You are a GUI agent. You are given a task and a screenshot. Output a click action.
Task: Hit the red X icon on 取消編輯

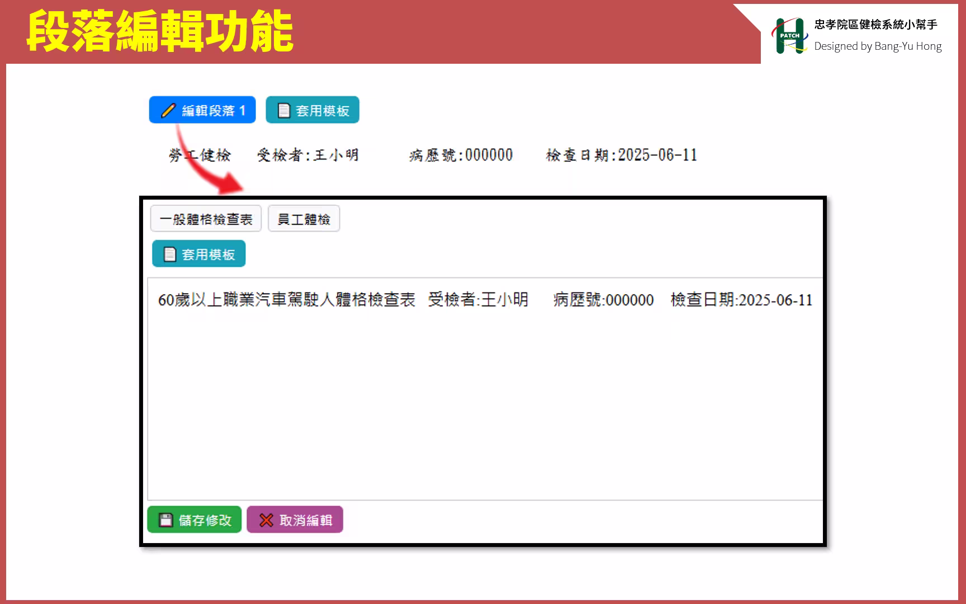tap(266, 520)
